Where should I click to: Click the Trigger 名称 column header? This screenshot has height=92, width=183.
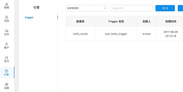tap(116, 21)
